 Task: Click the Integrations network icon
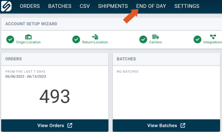[x=213, y=37]
